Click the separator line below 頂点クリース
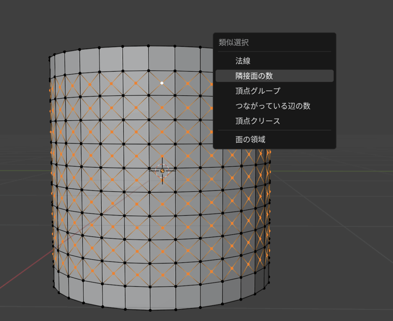The image size is (393, 321). click(274, 130)
